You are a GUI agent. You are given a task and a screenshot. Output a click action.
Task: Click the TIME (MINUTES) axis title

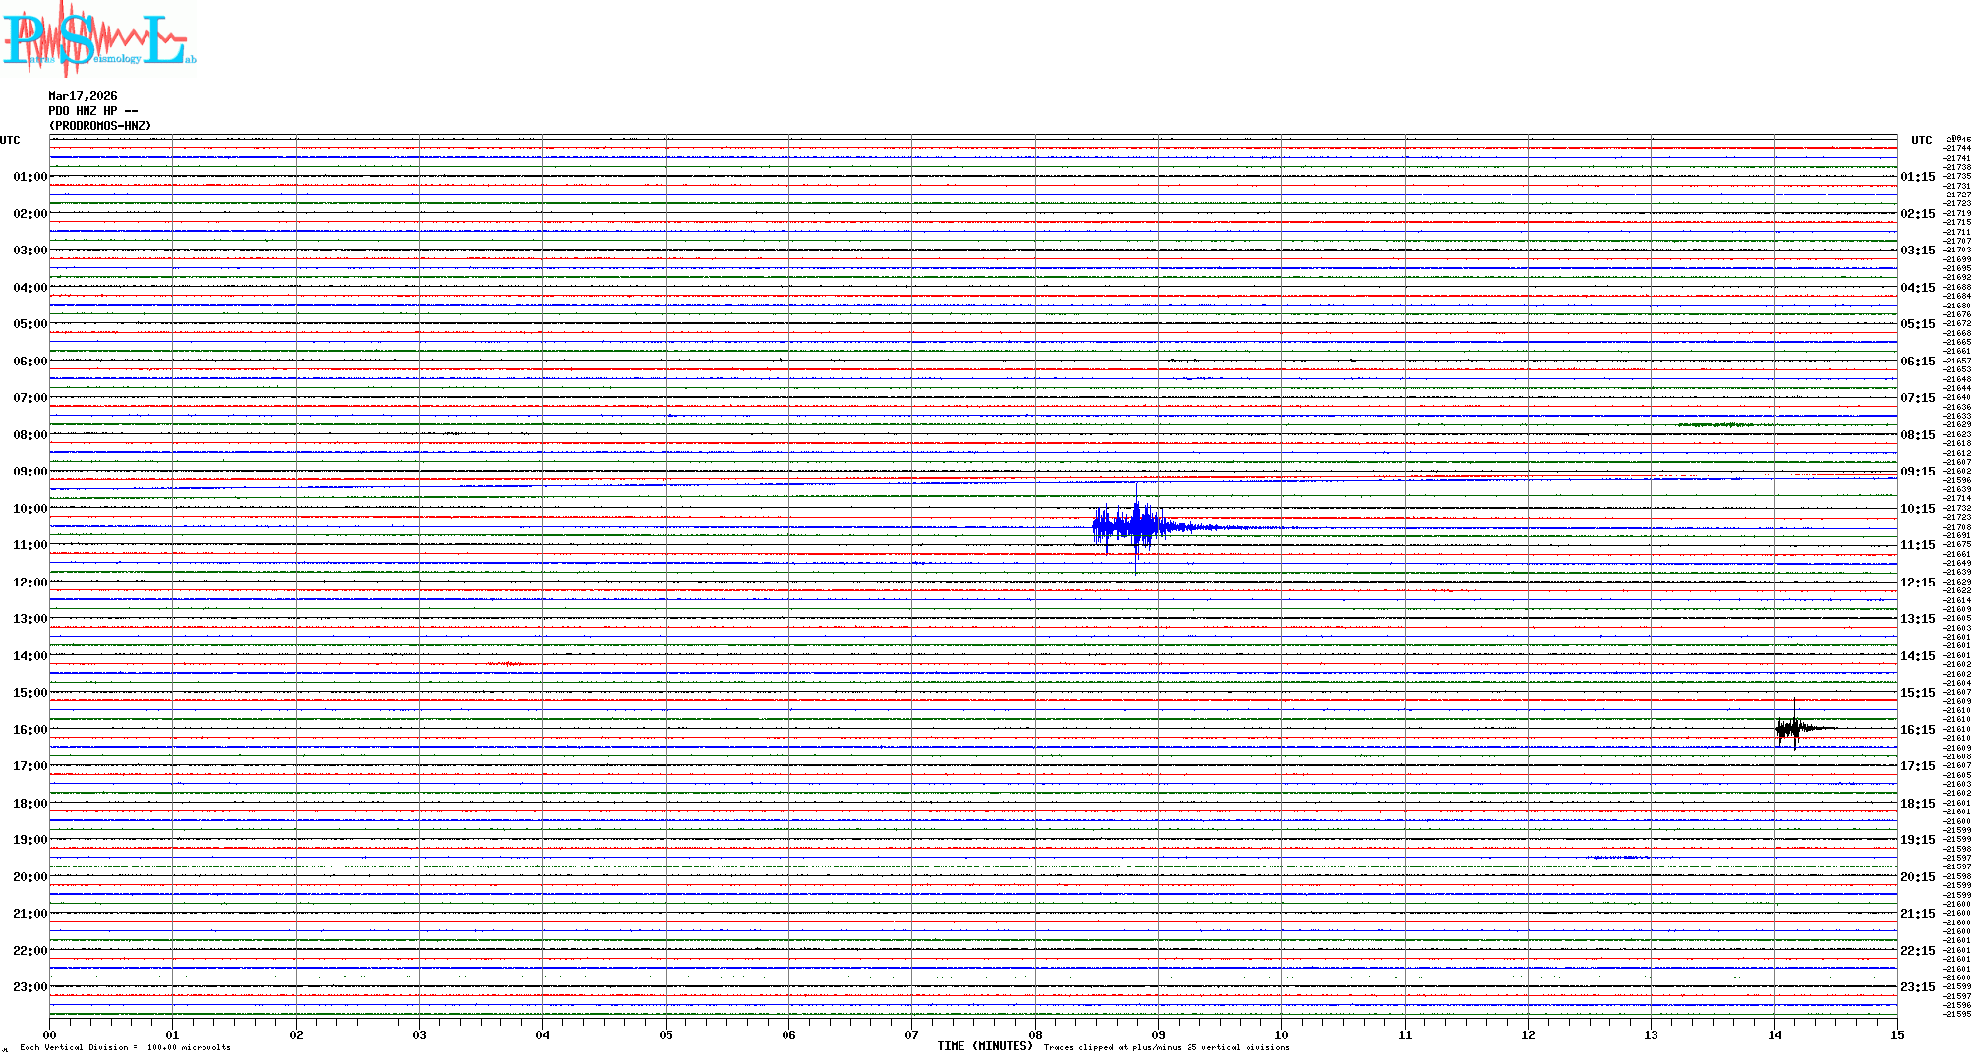coord(984,1046)
